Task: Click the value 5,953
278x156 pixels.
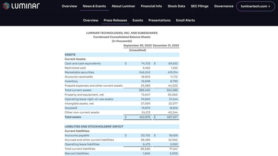Action: [174, 144]
